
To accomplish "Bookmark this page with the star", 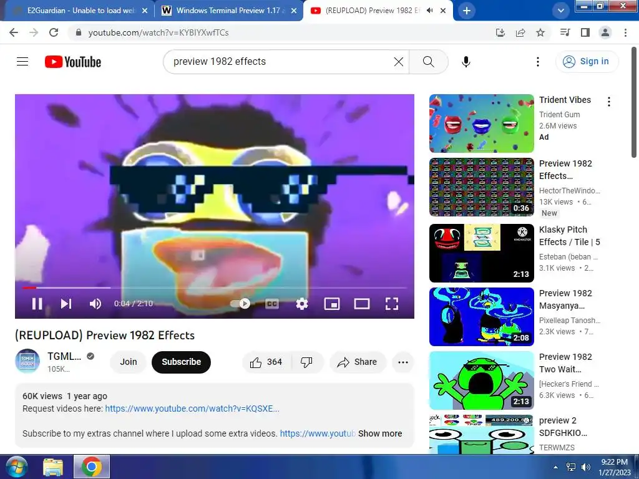I will click(x=540, y=32).
